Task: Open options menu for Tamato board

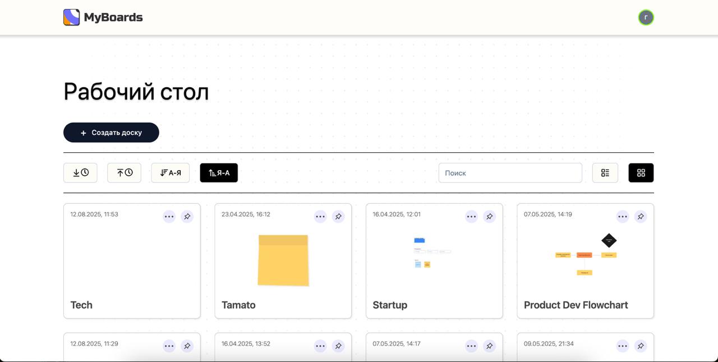Action: 320,217
